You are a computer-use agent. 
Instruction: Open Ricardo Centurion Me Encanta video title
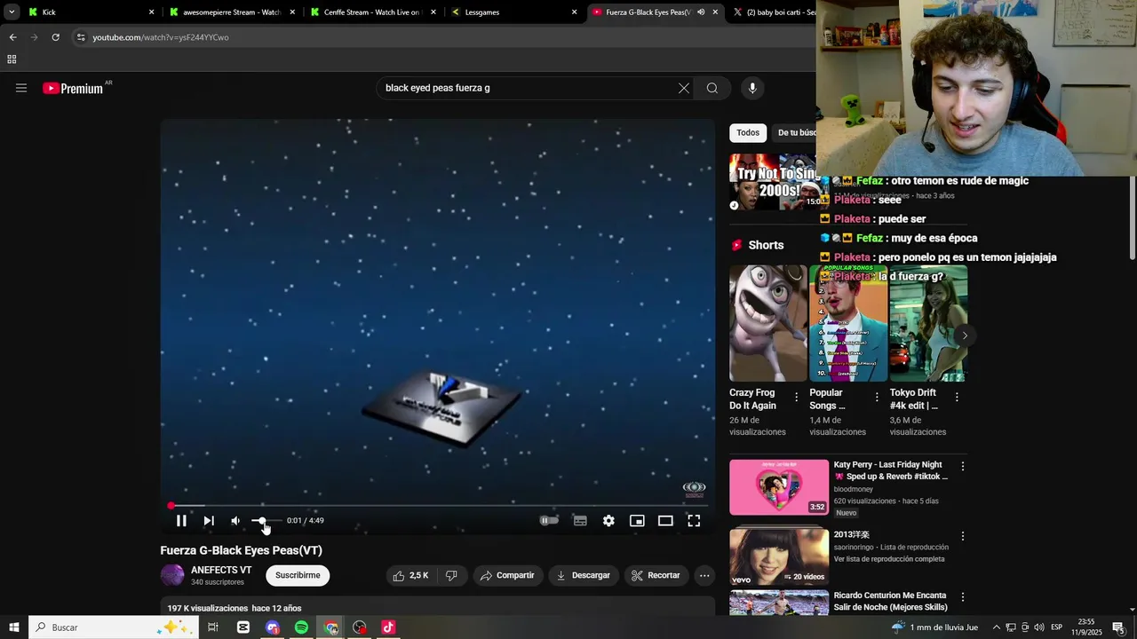(x=890, y=601)
